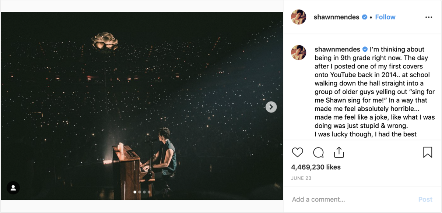
Task: Click the verified badge in the header
Action: tap(365, 17)
